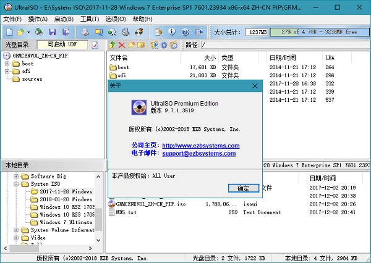Expand the Software Big folder node

tap(16, 176)
